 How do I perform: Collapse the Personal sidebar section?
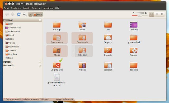pyautogui.click(x=40, y=20)
